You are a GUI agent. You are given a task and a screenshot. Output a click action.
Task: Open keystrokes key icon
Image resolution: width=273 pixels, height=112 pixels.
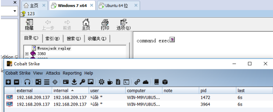(x=82, y=82)
